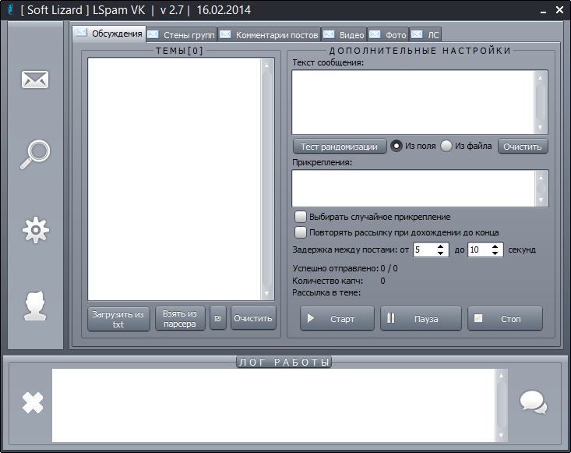Click the Soft Lizard app logo in title bar
This screenshot has width=571, height=453.
click(11, 9)
